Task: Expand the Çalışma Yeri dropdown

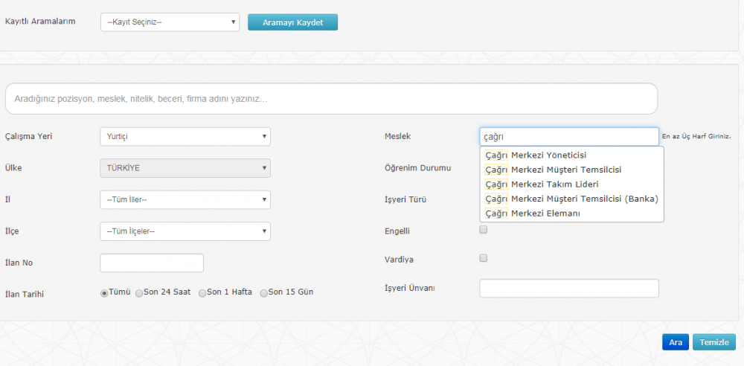Action: [185, 137]
